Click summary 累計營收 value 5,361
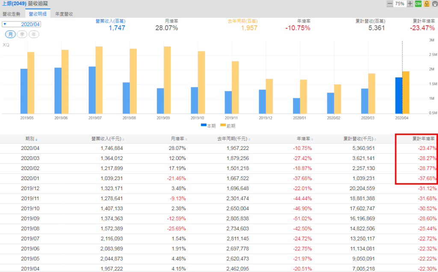Image resolution: width=438 pixels, height=272 pixels. pyautogui.click(x=376, y=28)
